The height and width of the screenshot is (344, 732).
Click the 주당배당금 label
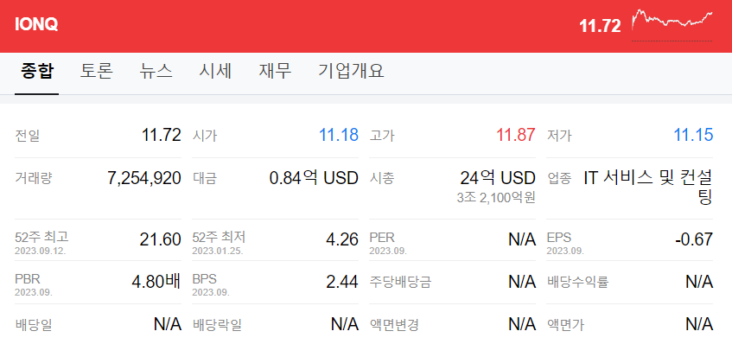[400, 282]
